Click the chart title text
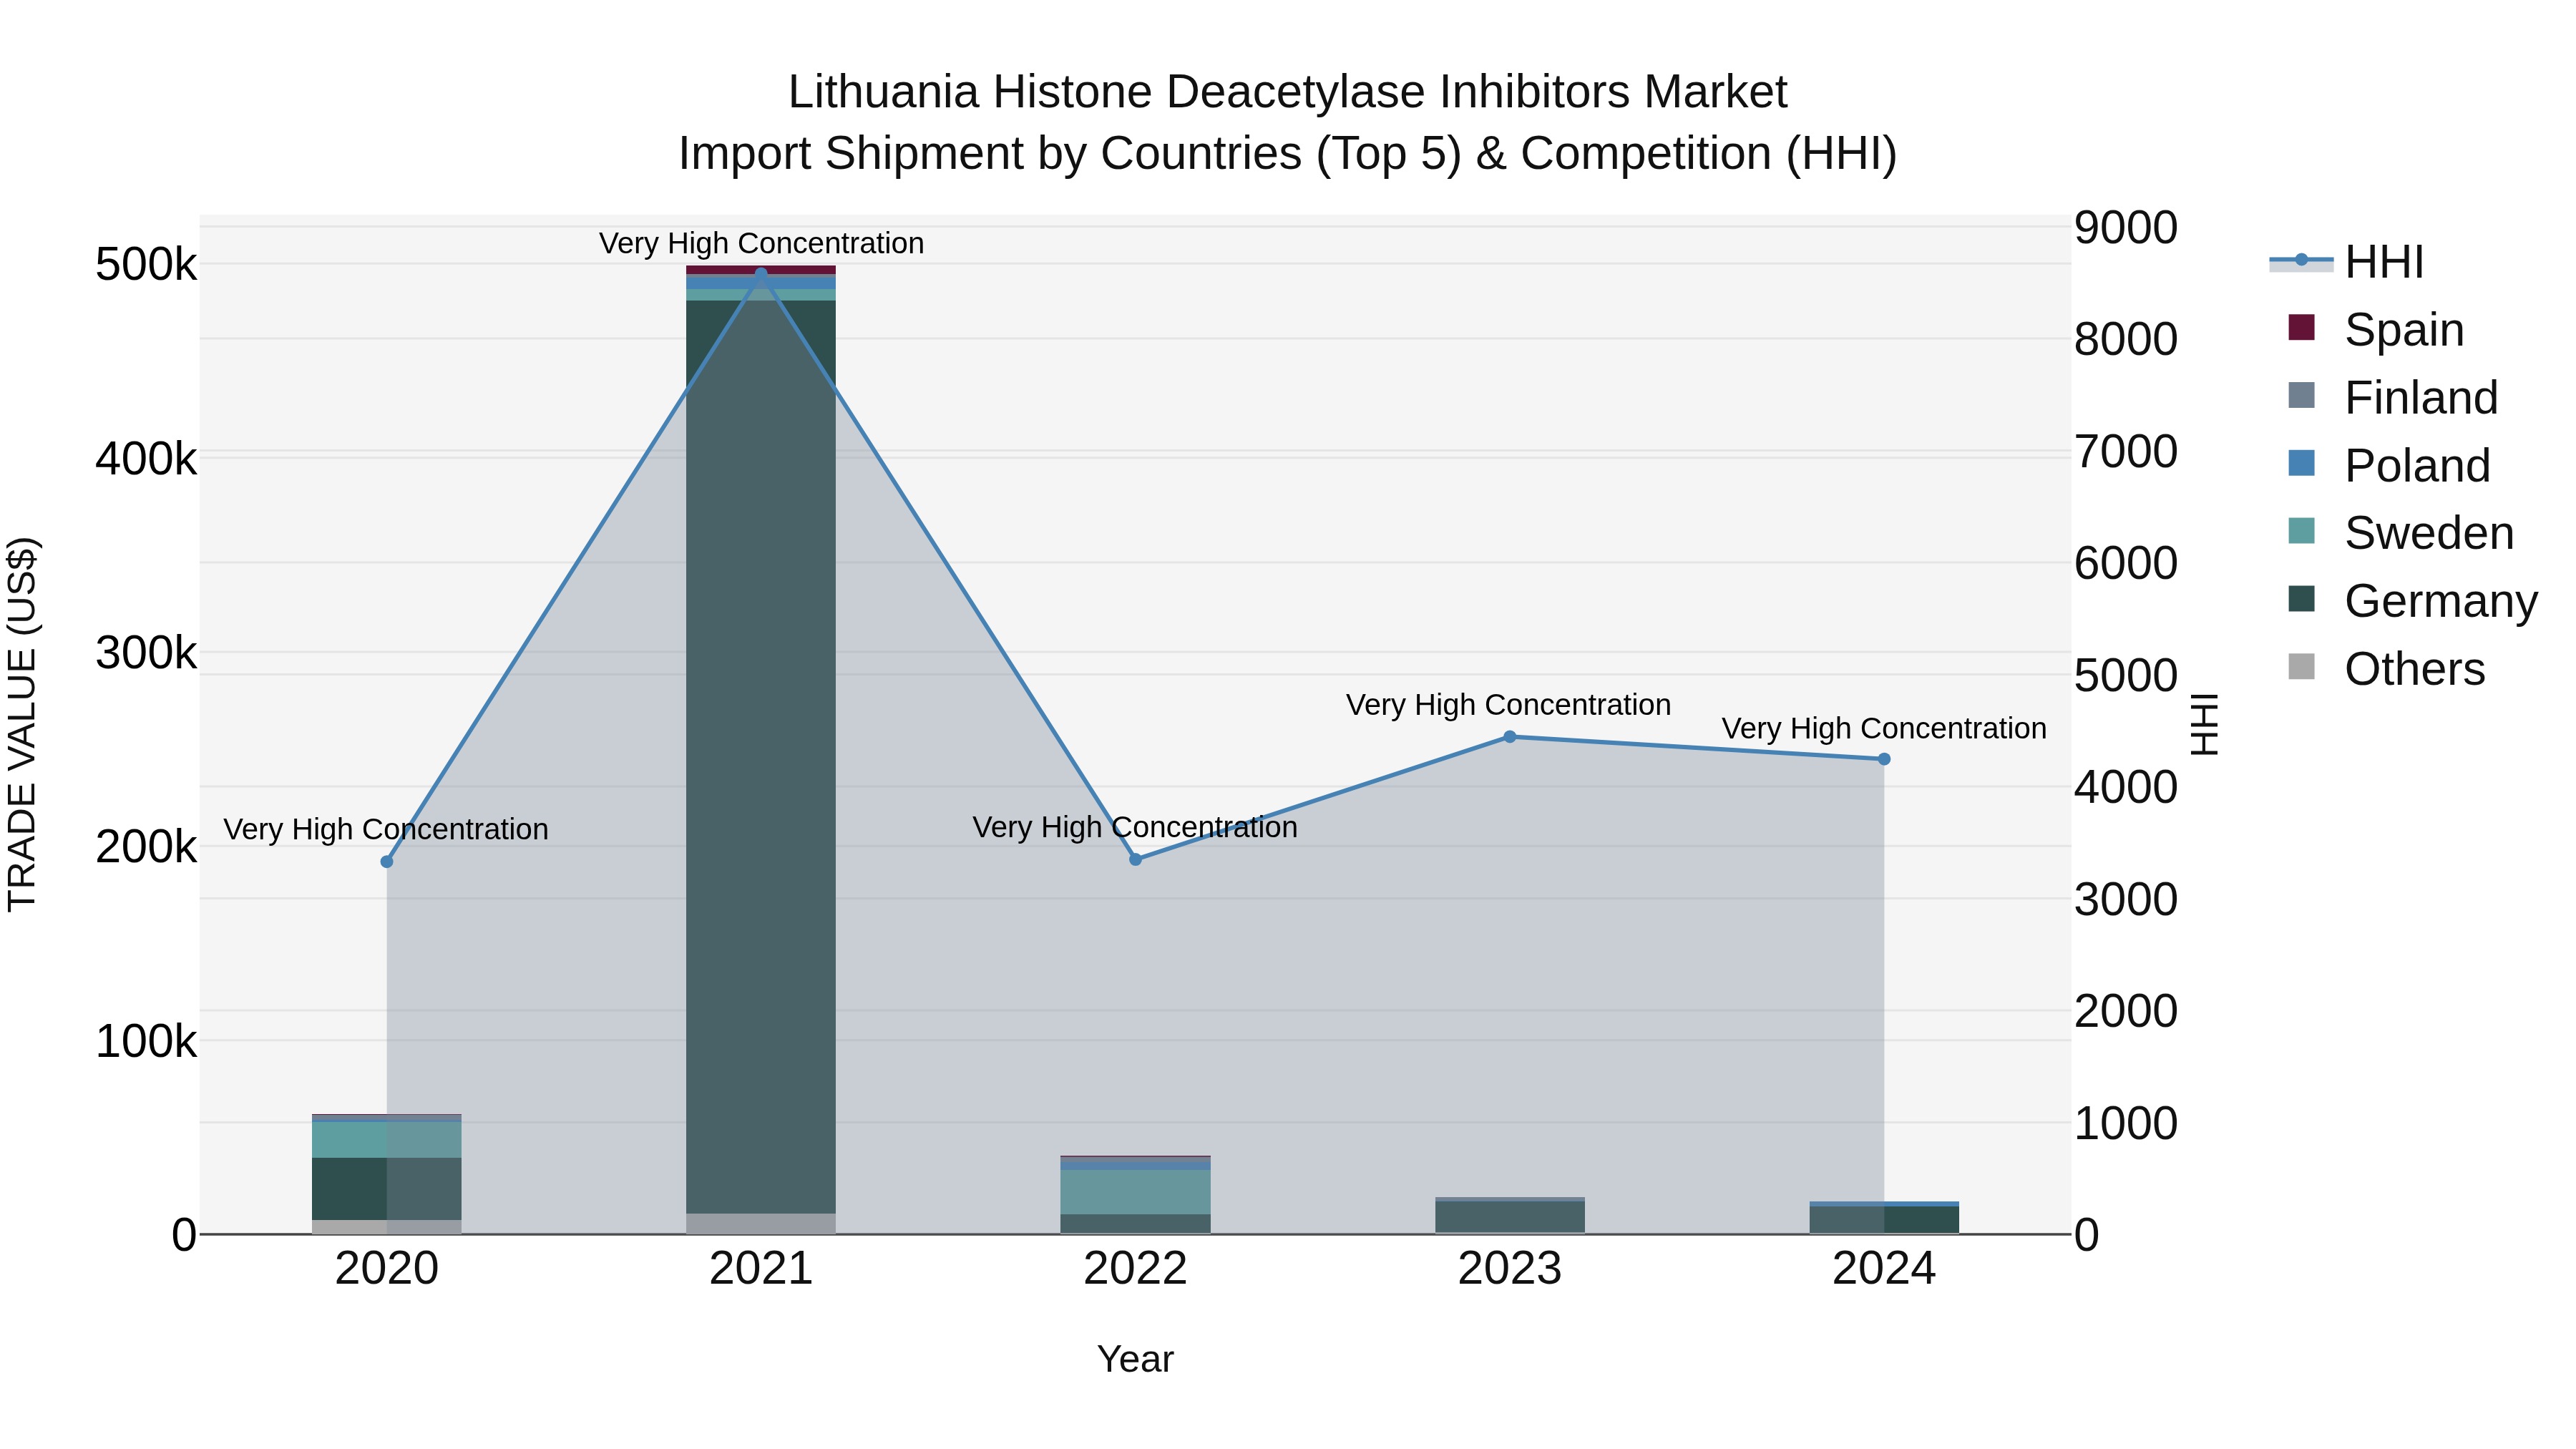The height and width of the screenshot is (1449, 2576). [1288, 122]
